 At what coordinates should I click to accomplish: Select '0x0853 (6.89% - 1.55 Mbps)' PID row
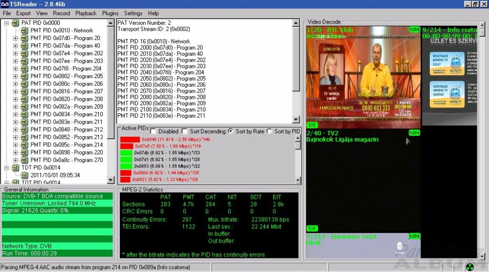[x=167, y=167]
